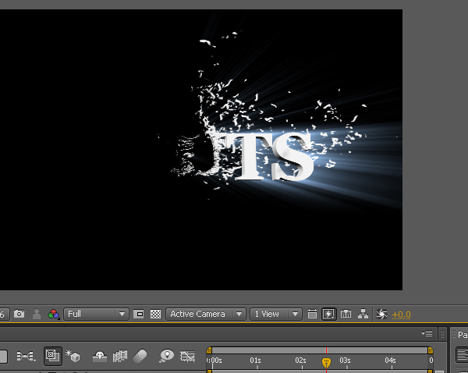Open the Active Camera view dropdown
This screenshot has height=373, width=468.
tap(206, 314)
